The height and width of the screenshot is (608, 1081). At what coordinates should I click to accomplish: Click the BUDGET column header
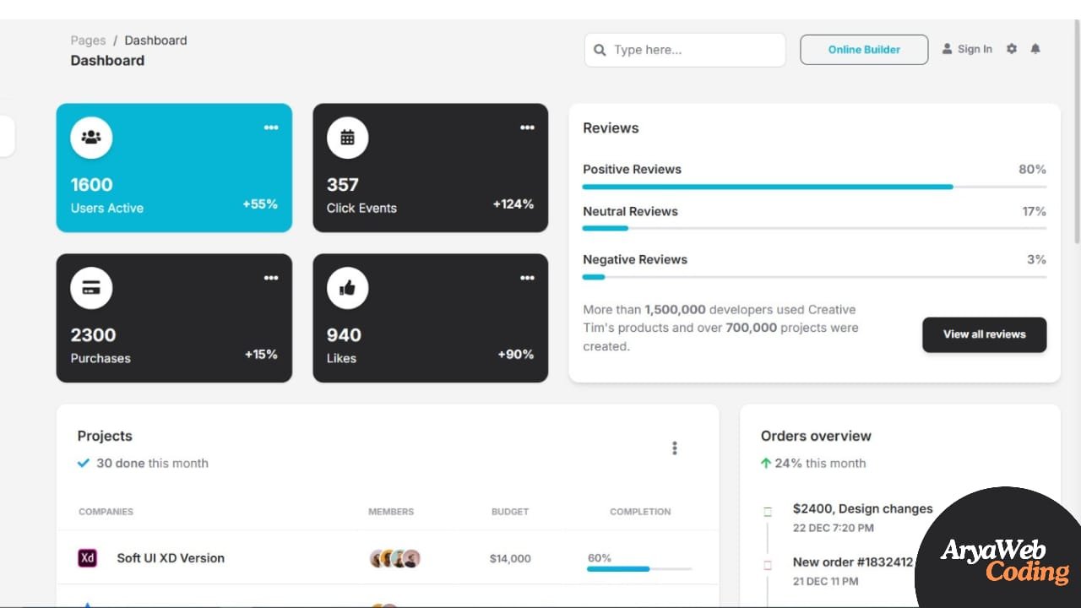point(510,512)
